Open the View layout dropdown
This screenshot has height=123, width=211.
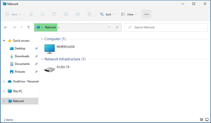129,14
